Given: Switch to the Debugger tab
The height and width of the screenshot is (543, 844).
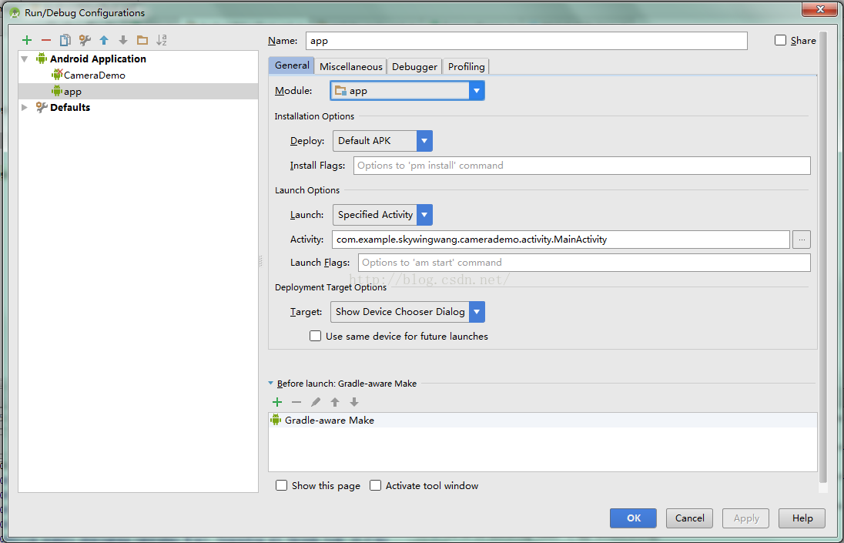Looking at the screenshot, I should point(414,67).
